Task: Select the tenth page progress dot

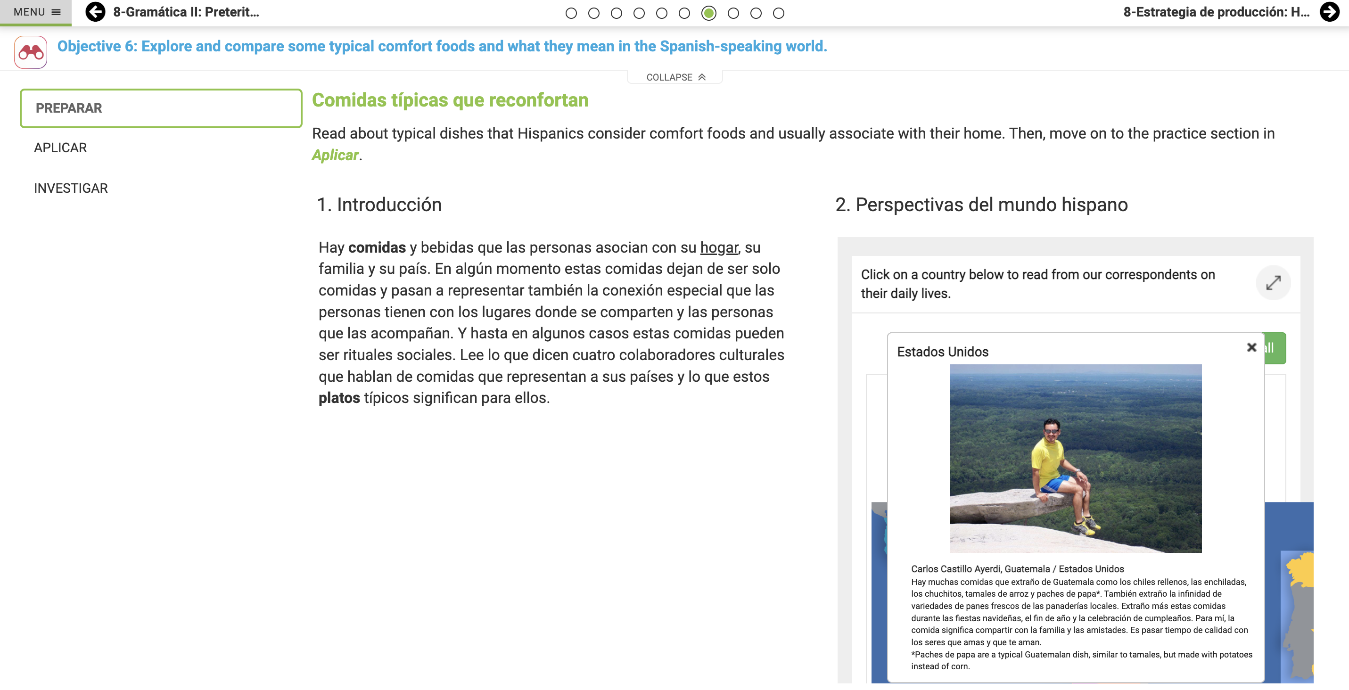Action: tap(778, 13)
